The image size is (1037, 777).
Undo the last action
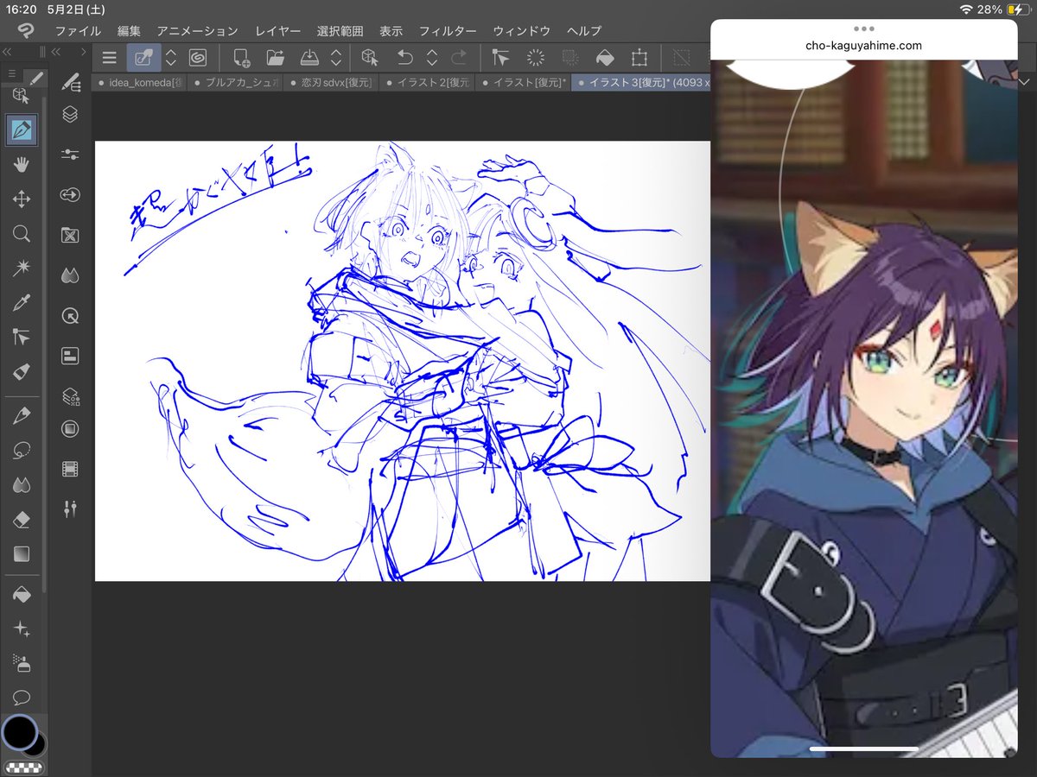click(x=405, y=58)
